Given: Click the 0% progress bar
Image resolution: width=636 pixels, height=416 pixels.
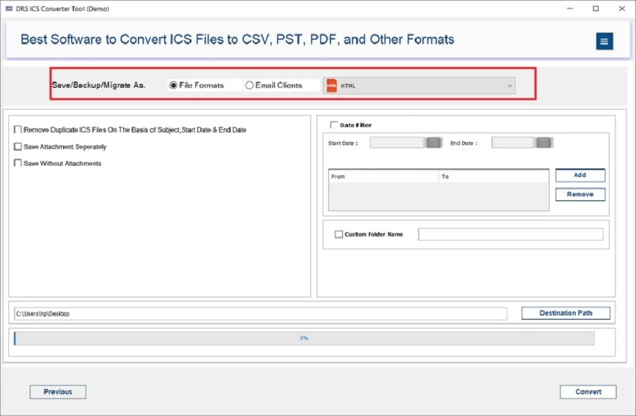Looking at the screenshot, I should 304,338.
